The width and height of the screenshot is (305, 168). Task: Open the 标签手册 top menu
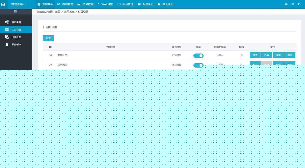[x=146, y=4]
